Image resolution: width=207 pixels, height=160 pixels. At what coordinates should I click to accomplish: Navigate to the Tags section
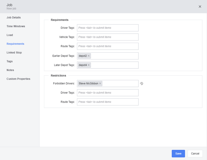click(10, 61)
